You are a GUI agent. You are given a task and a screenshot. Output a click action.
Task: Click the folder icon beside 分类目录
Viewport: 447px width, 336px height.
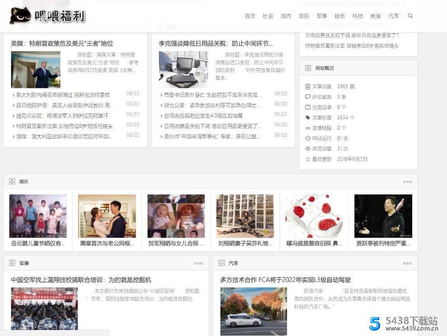tap(308, 106)
